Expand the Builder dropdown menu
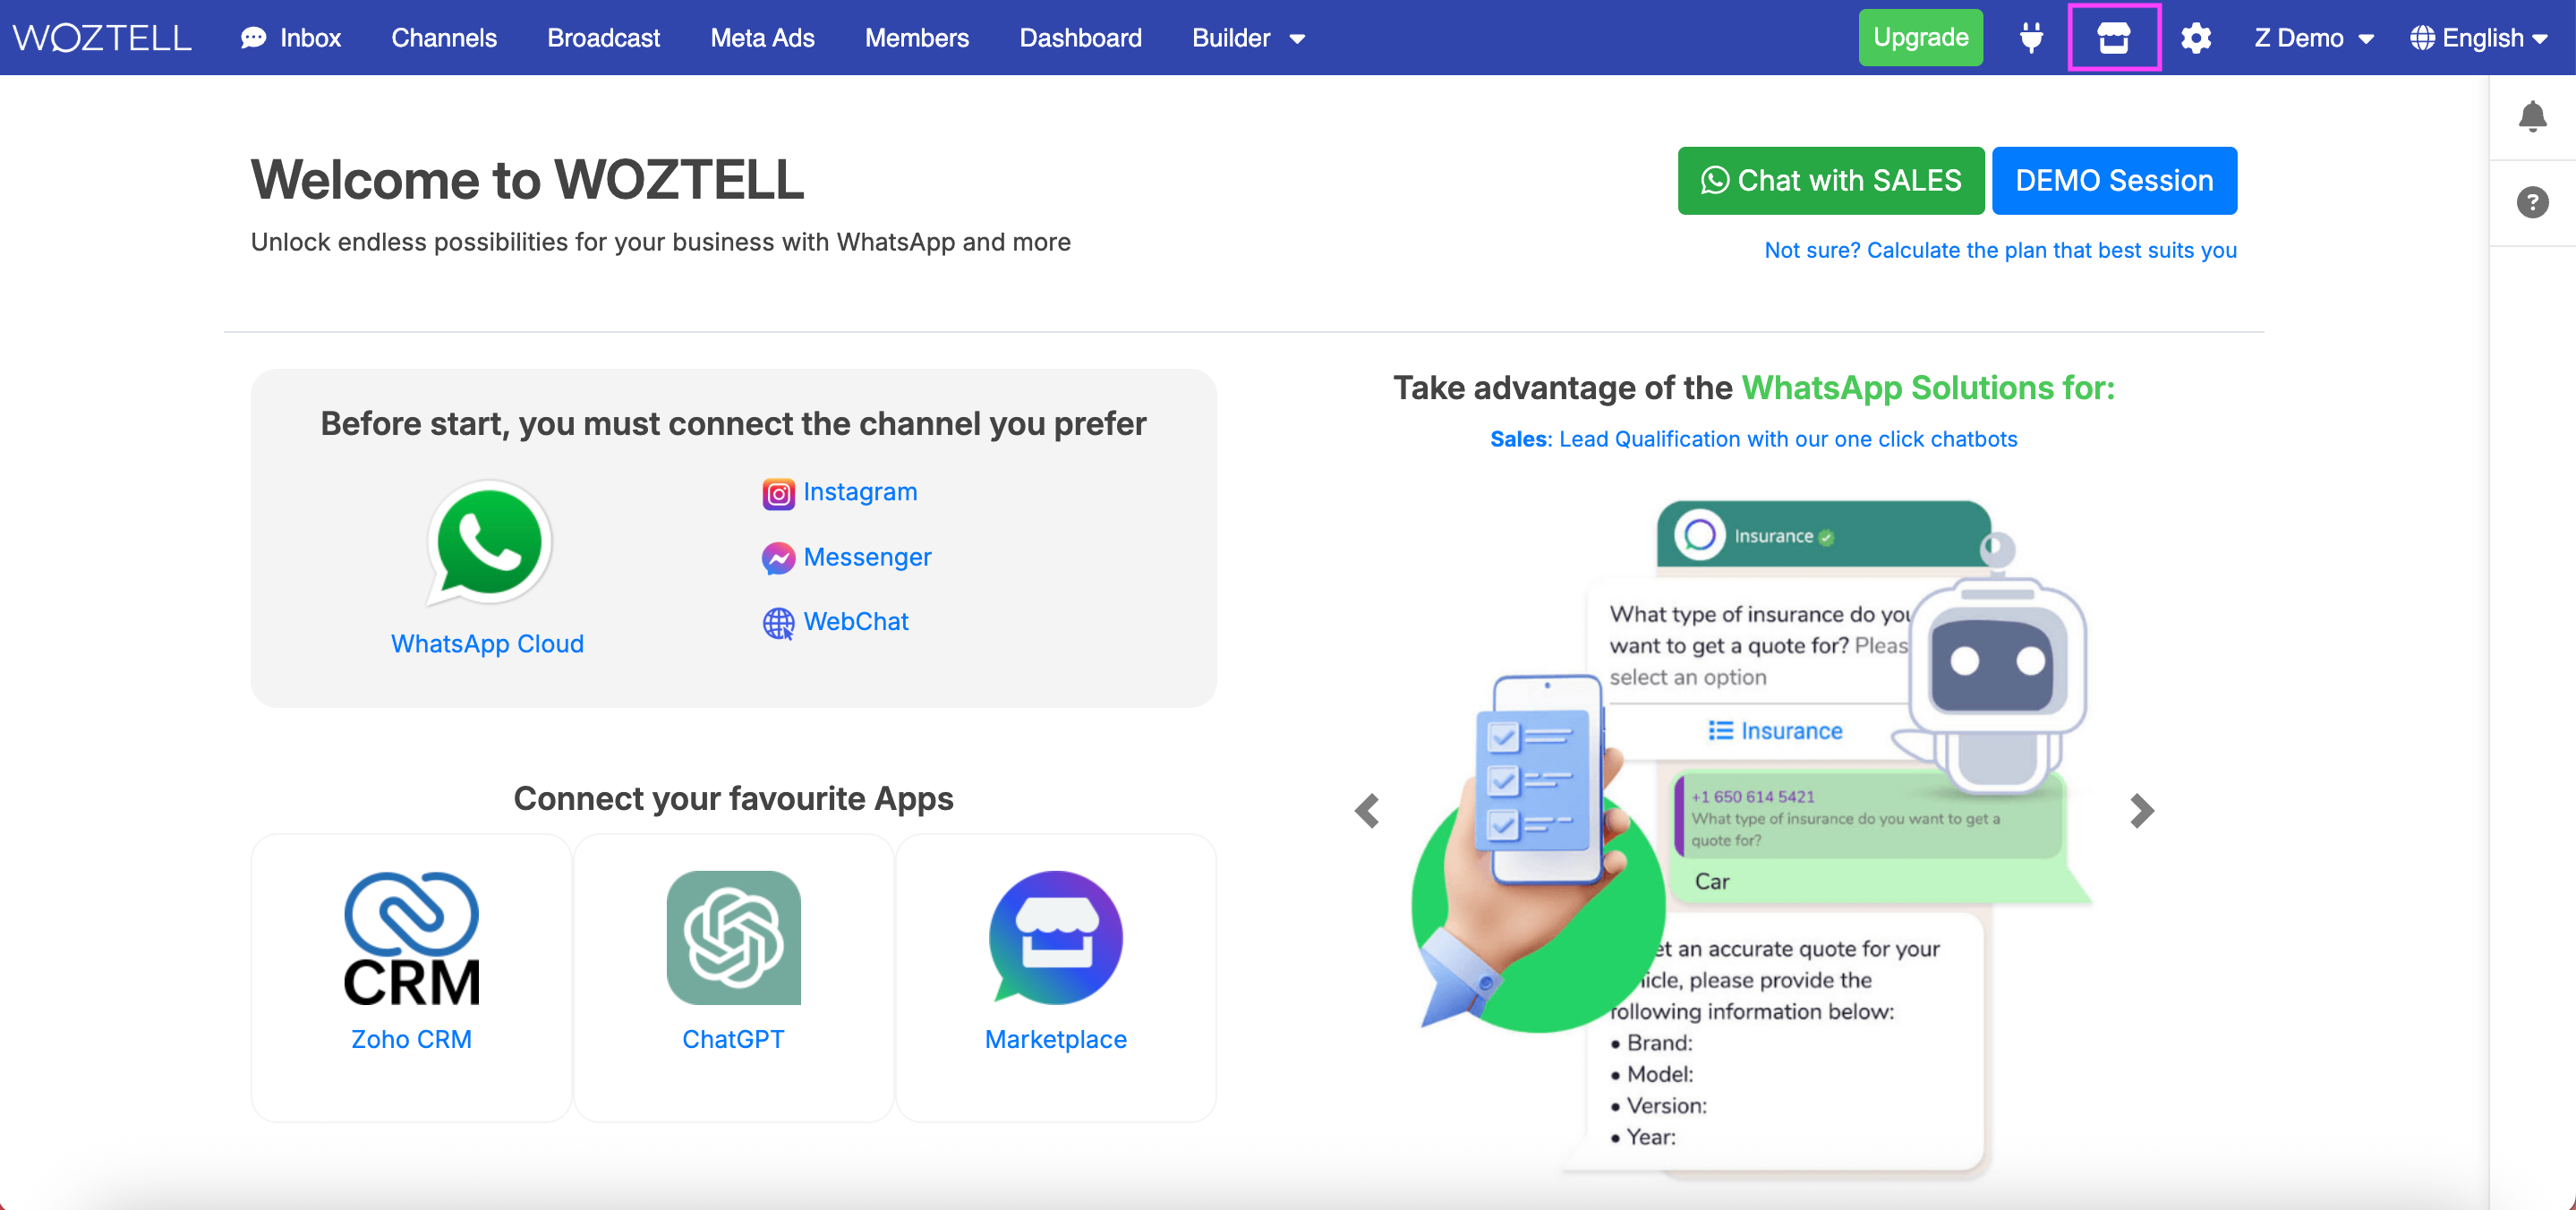The height and width of the screenshot is (1210, 2576). pos(1248,38)
